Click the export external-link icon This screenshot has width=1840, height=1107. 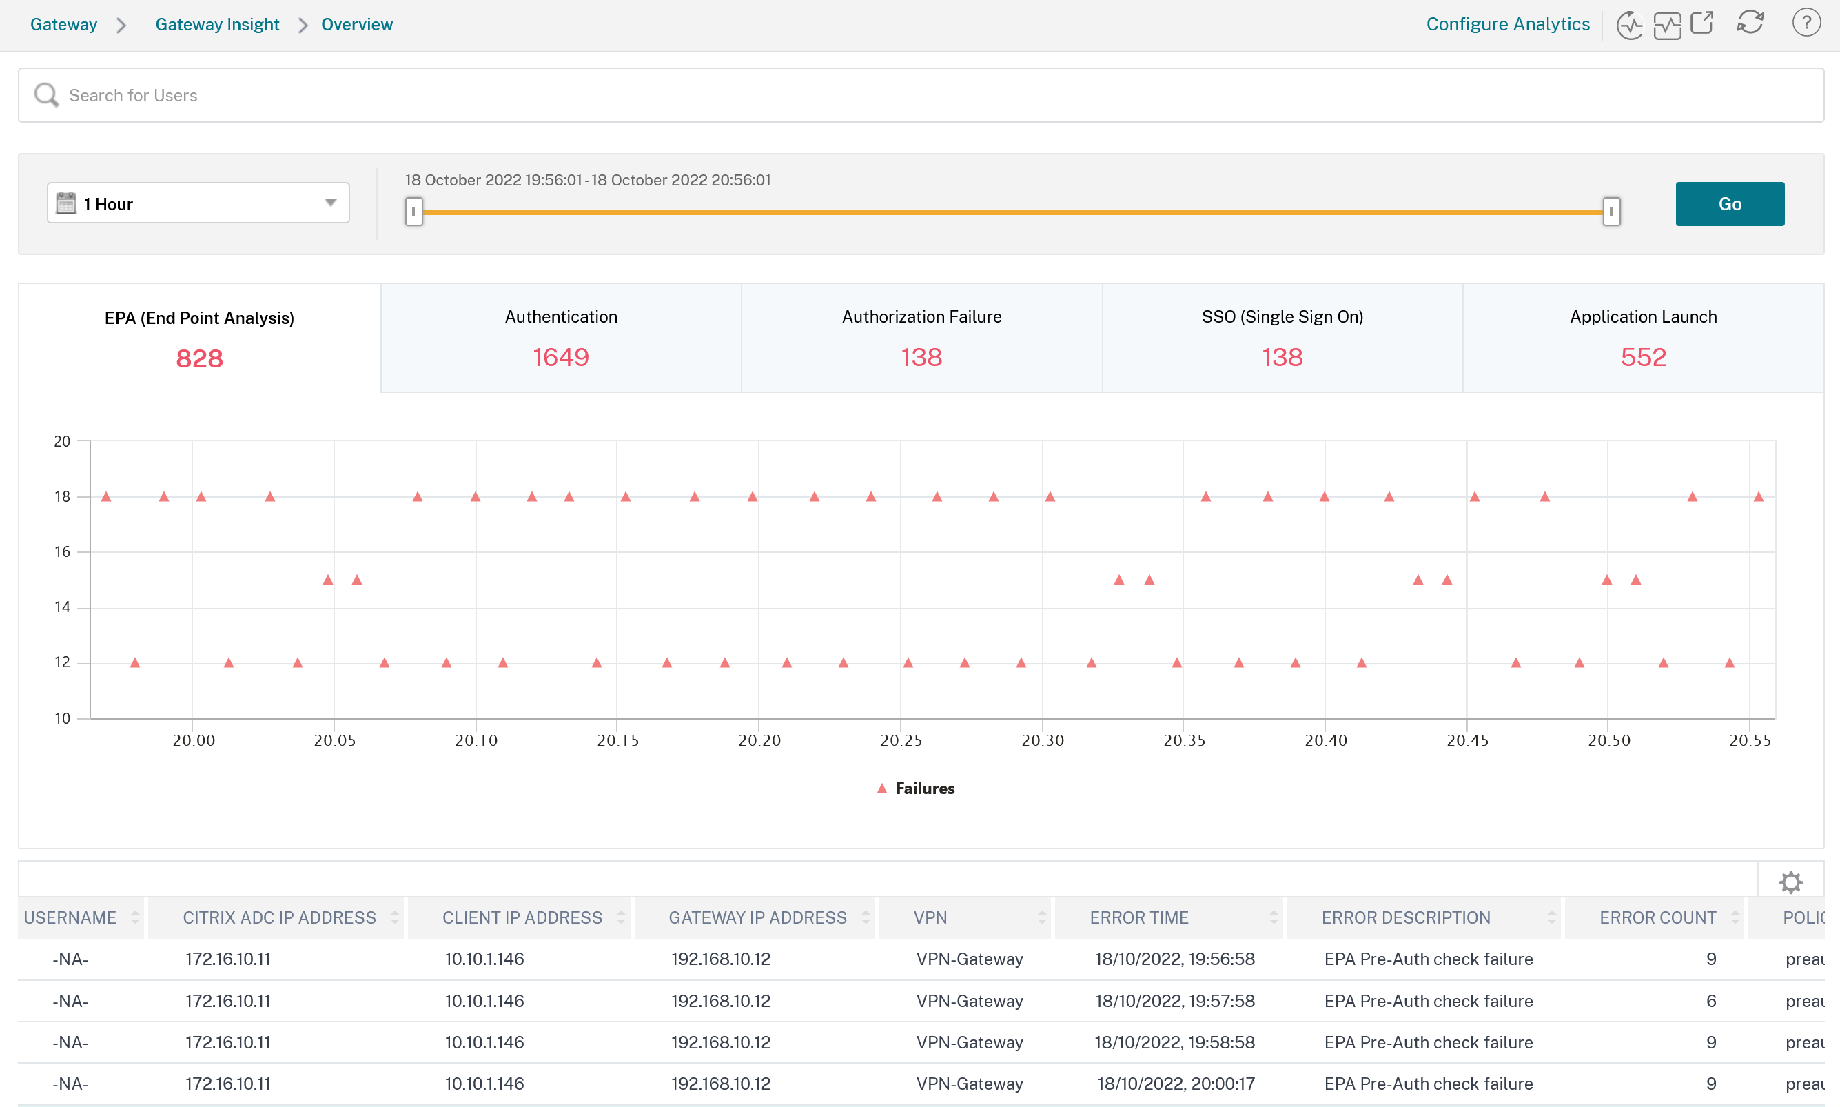pyautogui.click(x=1703, y=23)
